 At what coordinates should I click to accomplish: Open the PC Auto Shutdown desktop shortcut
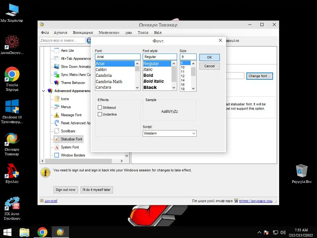(12, 209)
